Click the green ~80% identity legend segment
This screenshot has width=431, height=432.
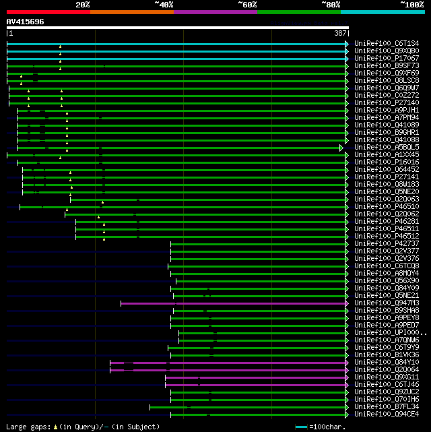pyautogui.click(x=299, y=12)
